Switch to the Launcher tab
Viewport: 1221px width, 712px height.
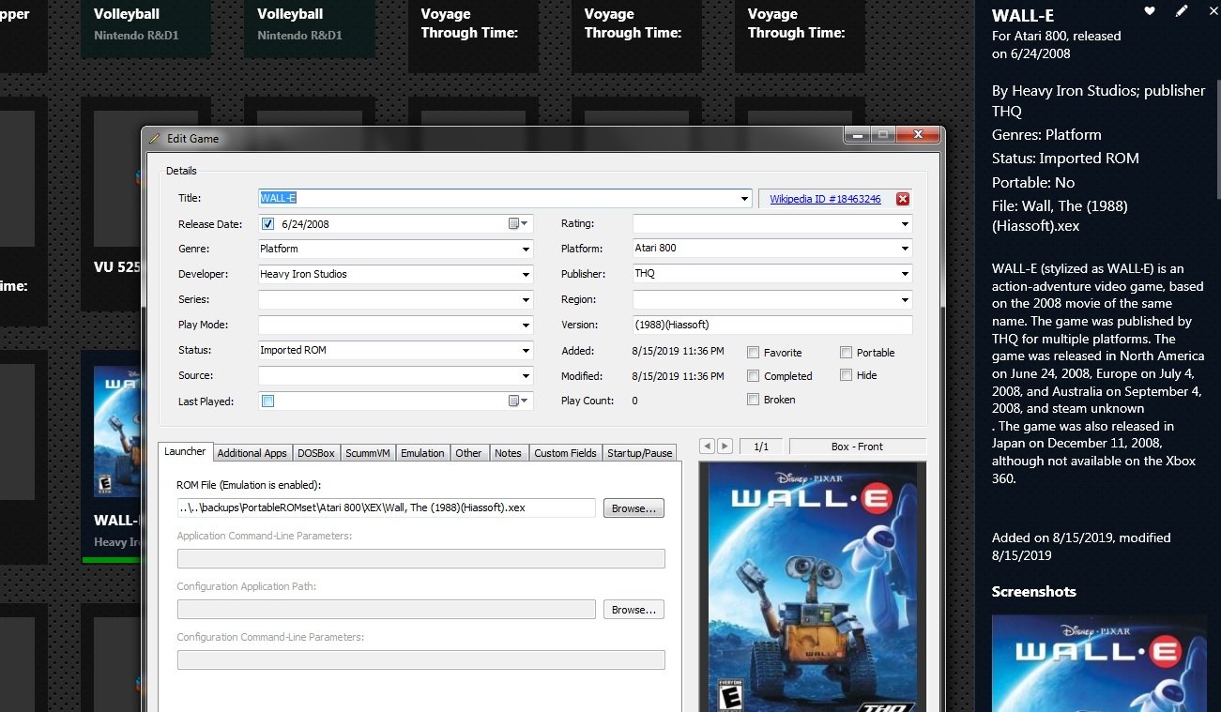coord(185,451)
